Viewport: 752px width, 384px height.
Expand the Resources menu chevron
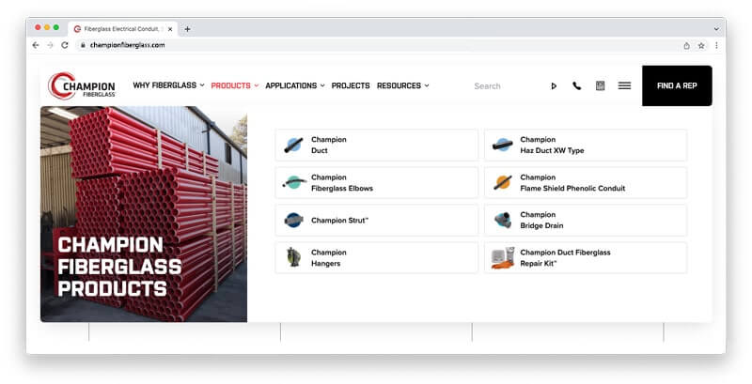coord(427,85)
